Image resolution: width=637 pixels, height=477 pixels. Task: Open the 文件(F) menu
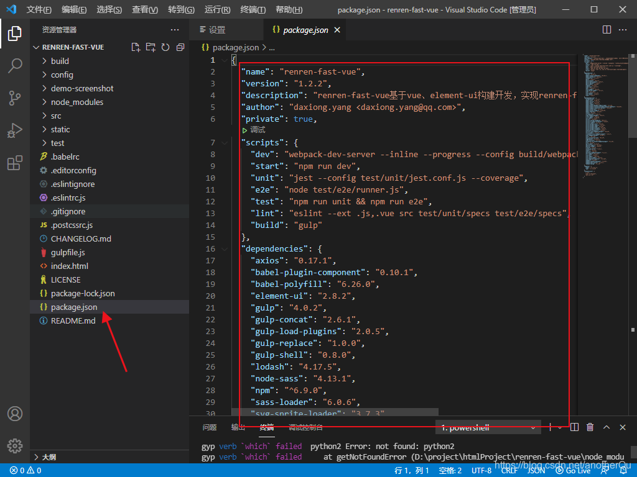click(39, 9)
